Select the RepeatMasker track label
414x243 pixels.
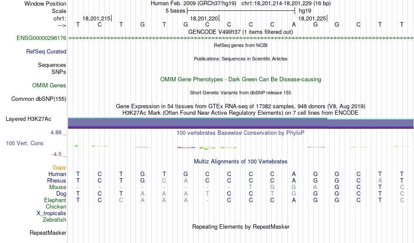[48, 233]
